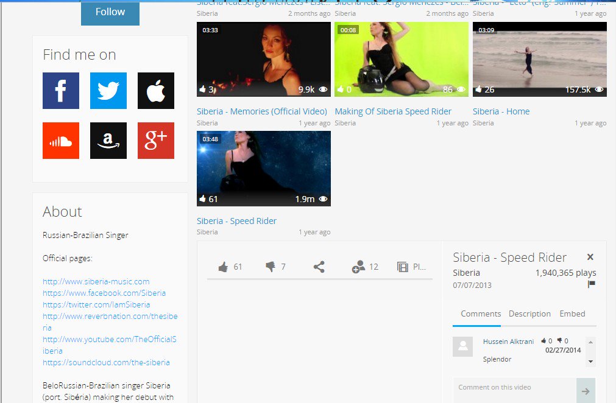Open the Facebook social icon

(61, 91)
